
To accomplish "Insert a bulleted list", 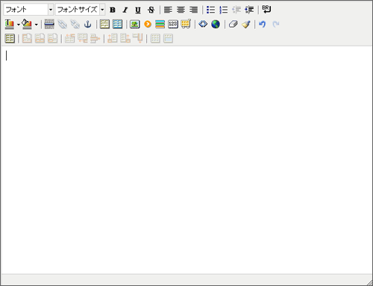I will 210,10.
